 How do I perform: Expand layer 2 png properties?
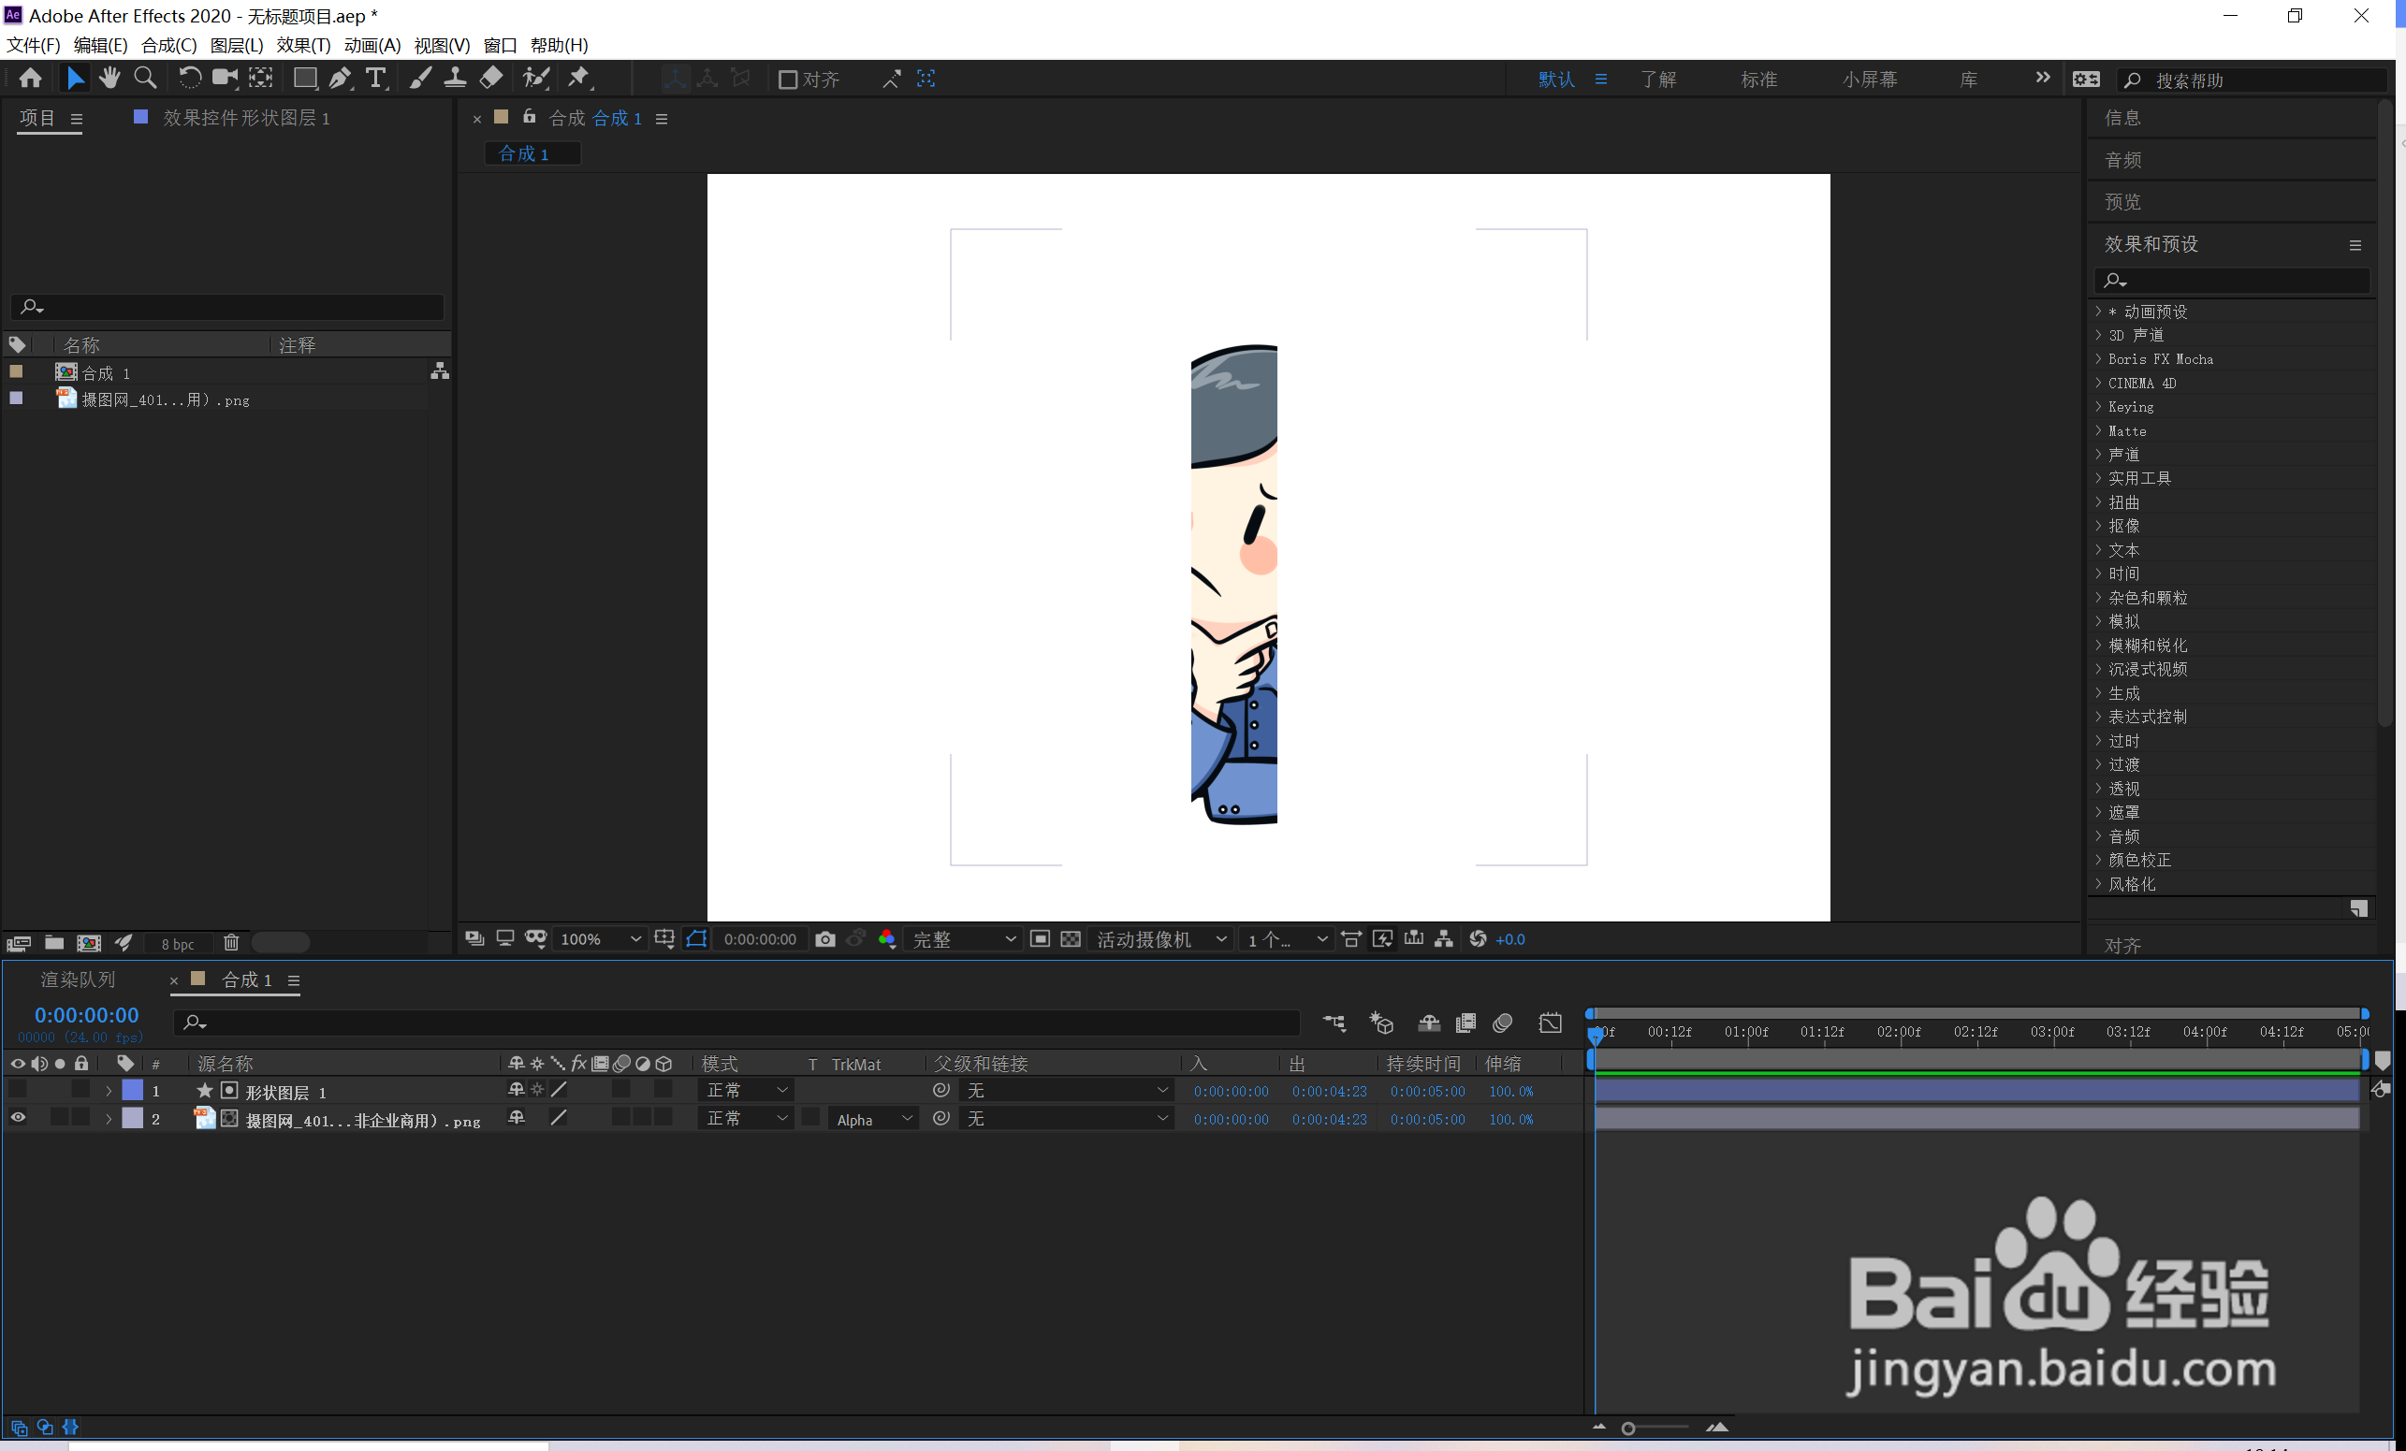click(109, 1119)
